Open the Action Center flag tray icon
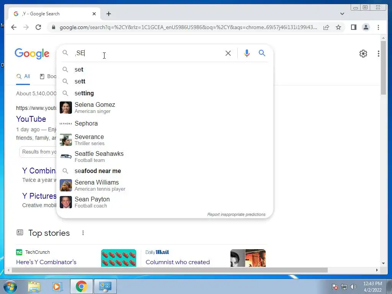Image resolution: width=392 pixels, height=294 pixels. 335,287
